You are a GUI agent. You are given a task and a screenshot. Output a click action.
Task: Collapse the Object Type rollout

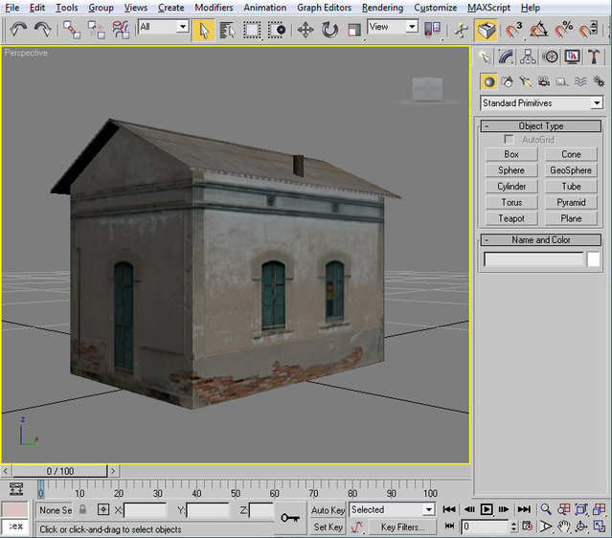540,125
